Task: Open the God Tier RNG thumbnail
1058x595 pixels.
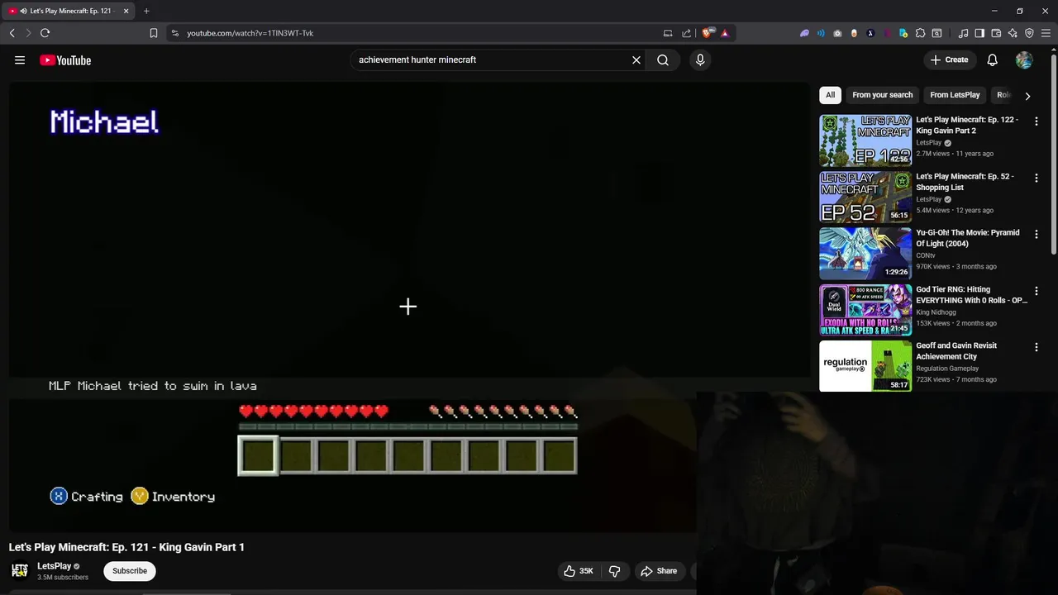Action: (x=865, y=310)
